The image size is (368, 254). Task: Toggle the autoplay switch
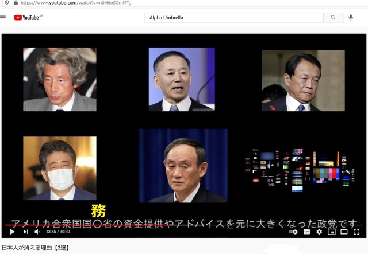click(x=294, y=232)
